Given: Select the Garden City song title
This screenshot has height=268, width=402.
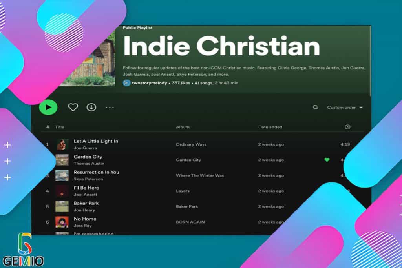Looking at the screenshot, I should click(88, 157).
